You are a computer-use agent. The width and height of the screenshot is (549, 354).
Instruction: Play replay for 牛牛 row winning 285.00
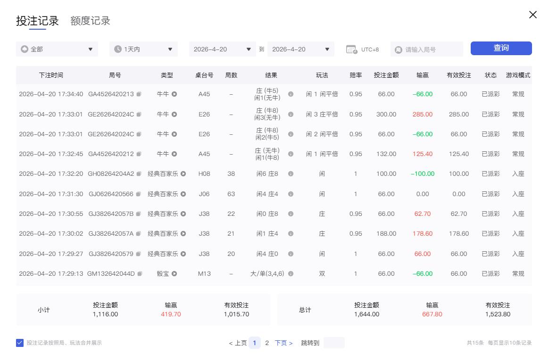pyautogui.click(x=175, y=115)
